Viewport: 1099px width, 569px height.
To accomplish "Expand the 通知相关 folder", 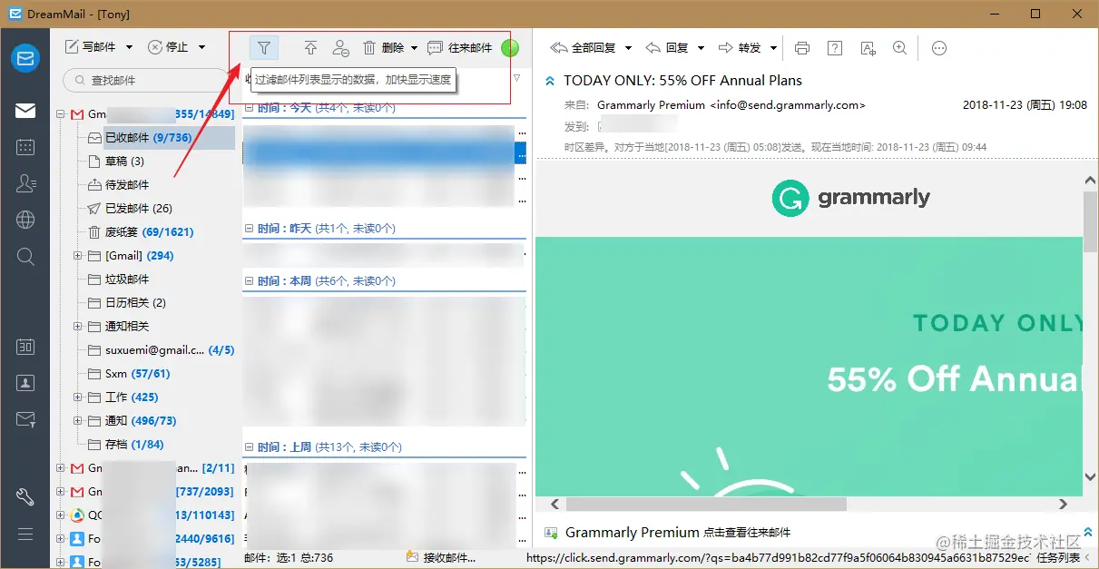I will click(78, 327).
